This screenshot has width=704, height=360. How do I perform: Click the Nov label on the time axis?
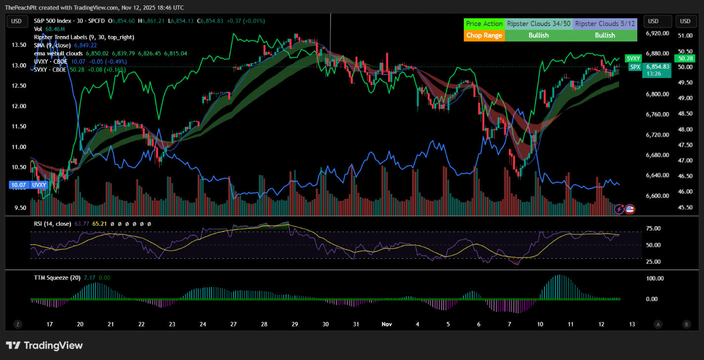(387, 324)
